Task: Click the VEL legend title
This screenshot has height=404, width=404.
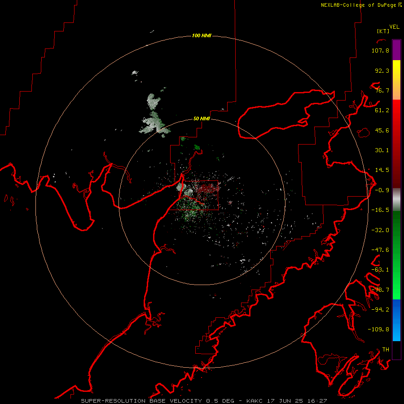Action: tap(394, 27)
